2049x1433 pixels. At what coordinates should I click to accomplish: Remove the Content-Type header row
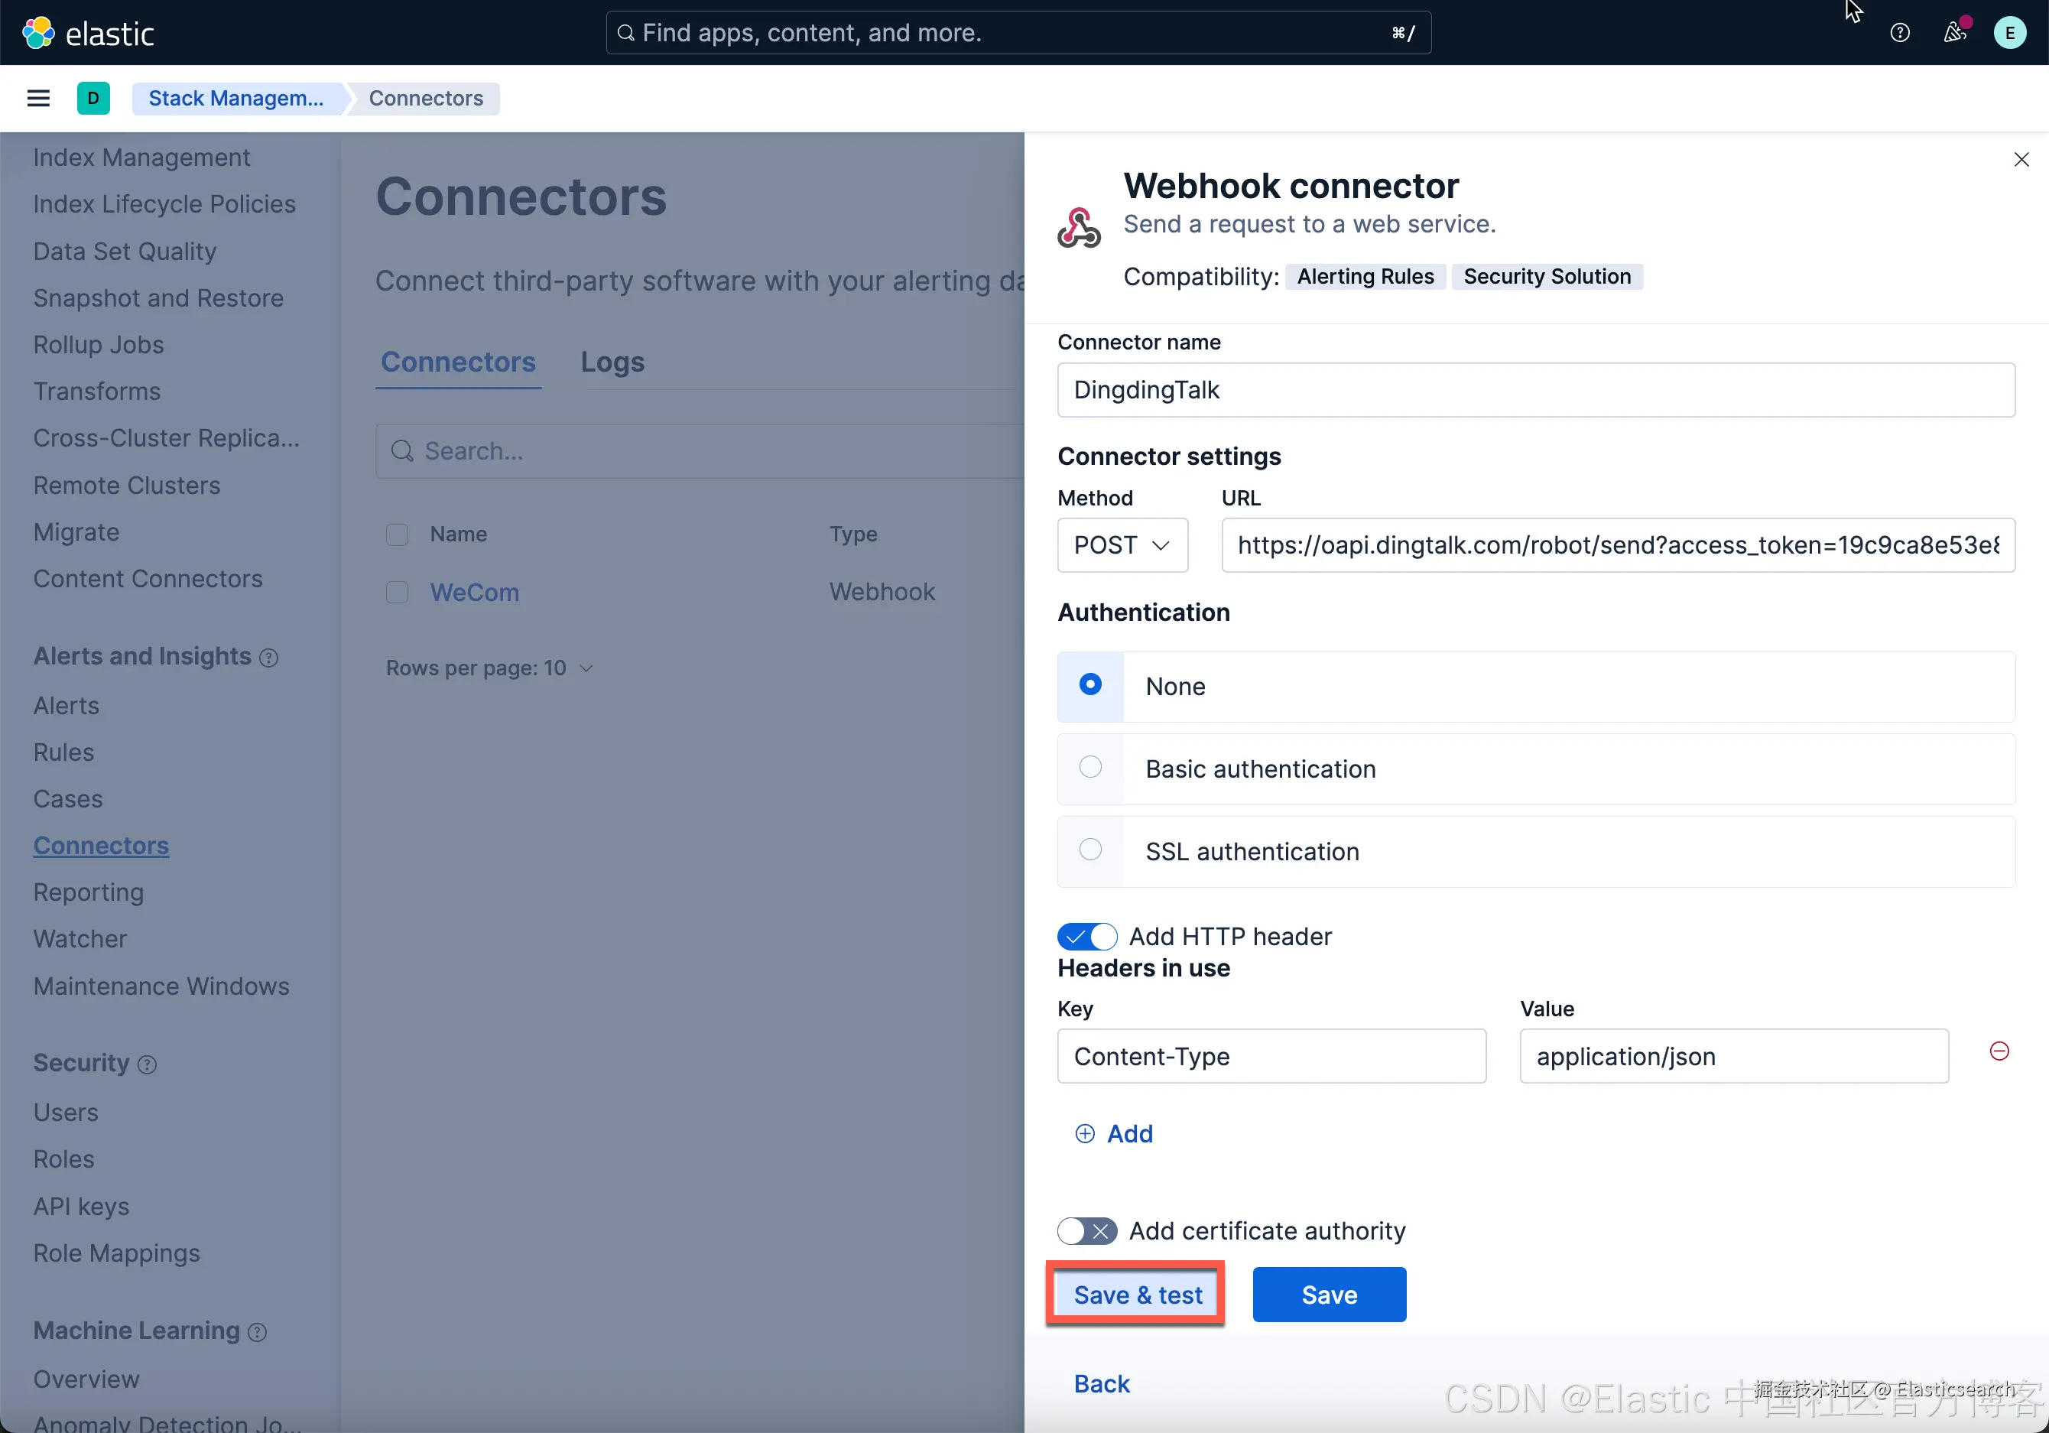coord(1999,1051)
